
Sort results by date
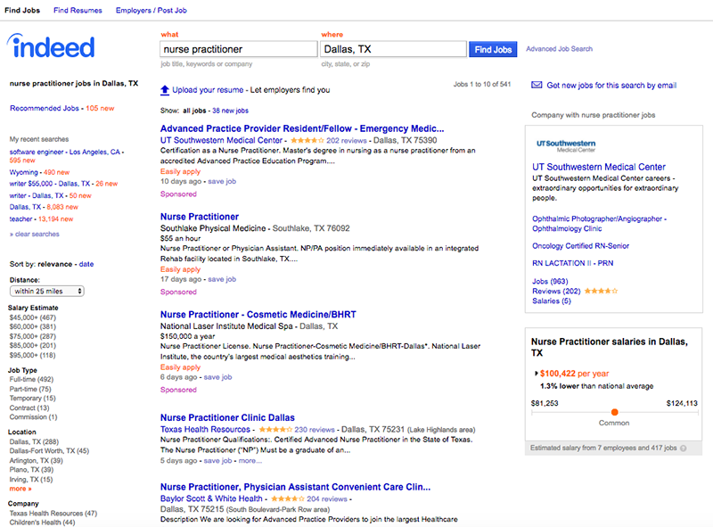pyautogui.click(x=86, y=264)
